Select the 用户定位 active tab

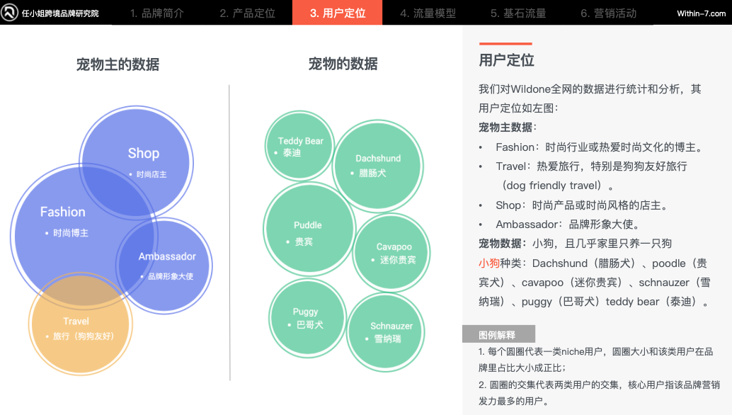[x=338, y=13]
